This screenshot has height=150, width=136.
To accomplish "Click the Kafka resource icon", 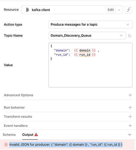I will (27, 10).
